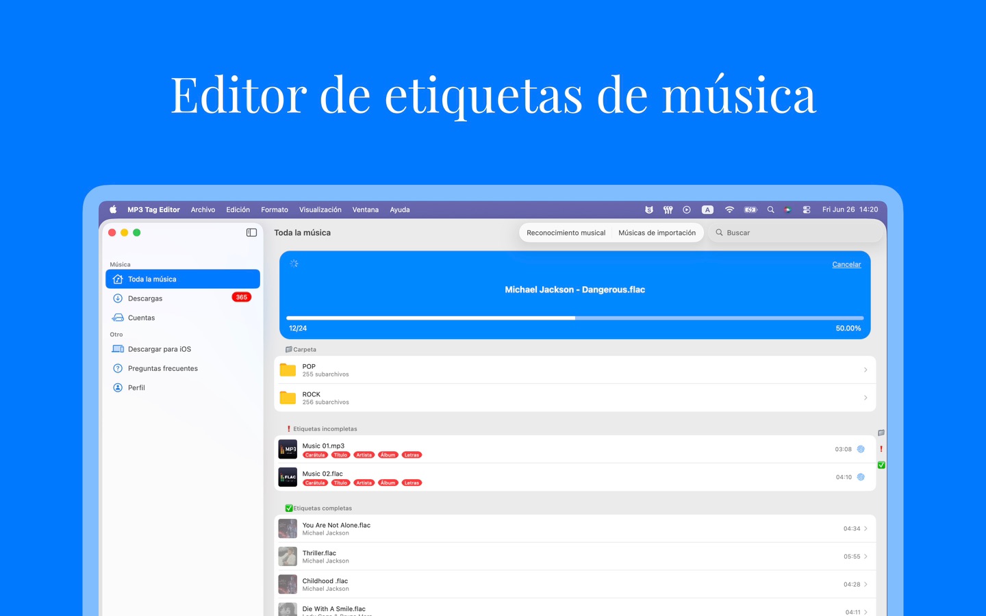Click the magnifier icon in the Buscar field
The width and height of the screenshot is (986, 616).
719,233
